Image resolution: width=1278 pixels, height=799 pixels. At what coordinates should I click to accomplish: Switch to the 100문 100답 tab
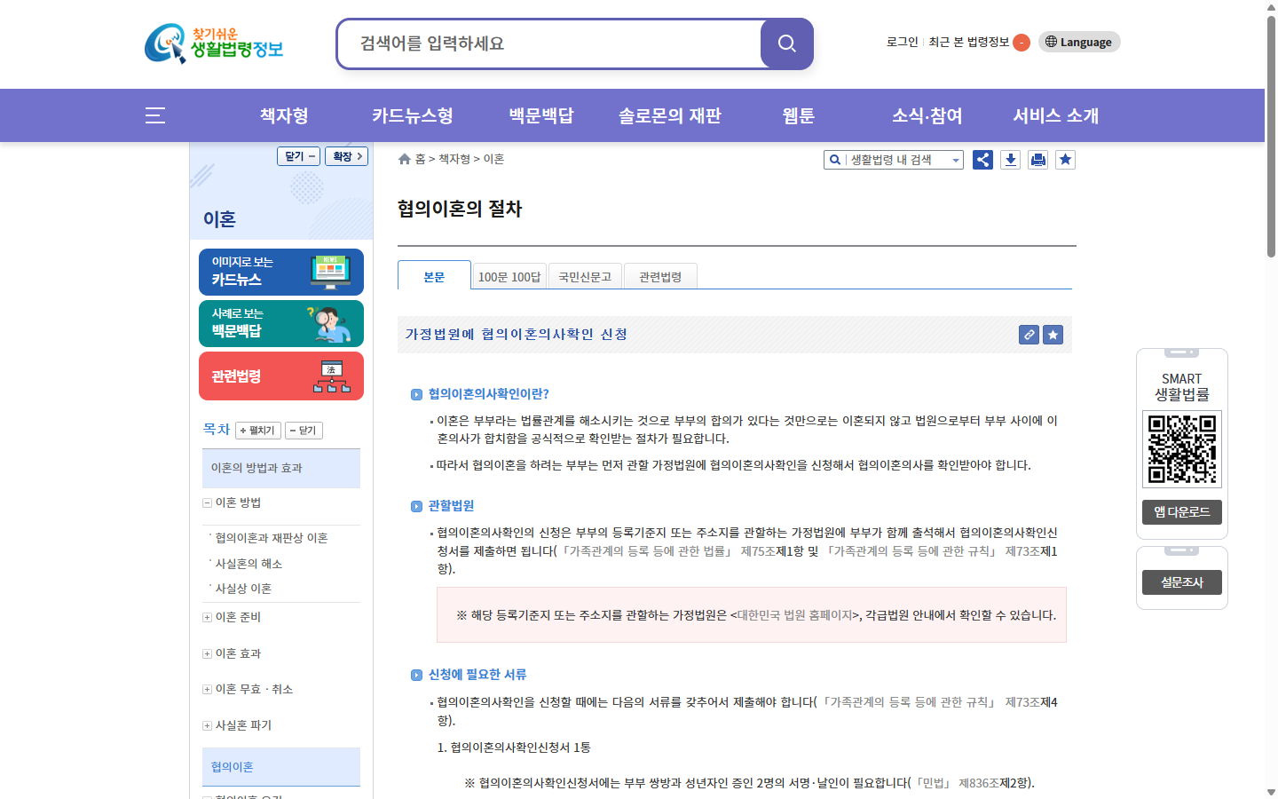pos(509,276)
